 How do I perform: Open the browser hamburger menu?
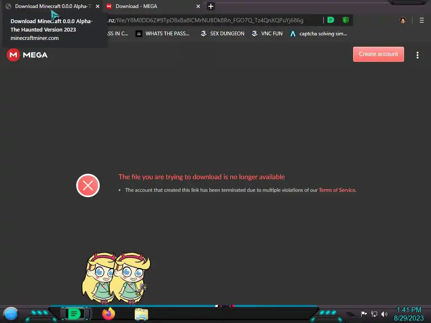tap(422, 20)
